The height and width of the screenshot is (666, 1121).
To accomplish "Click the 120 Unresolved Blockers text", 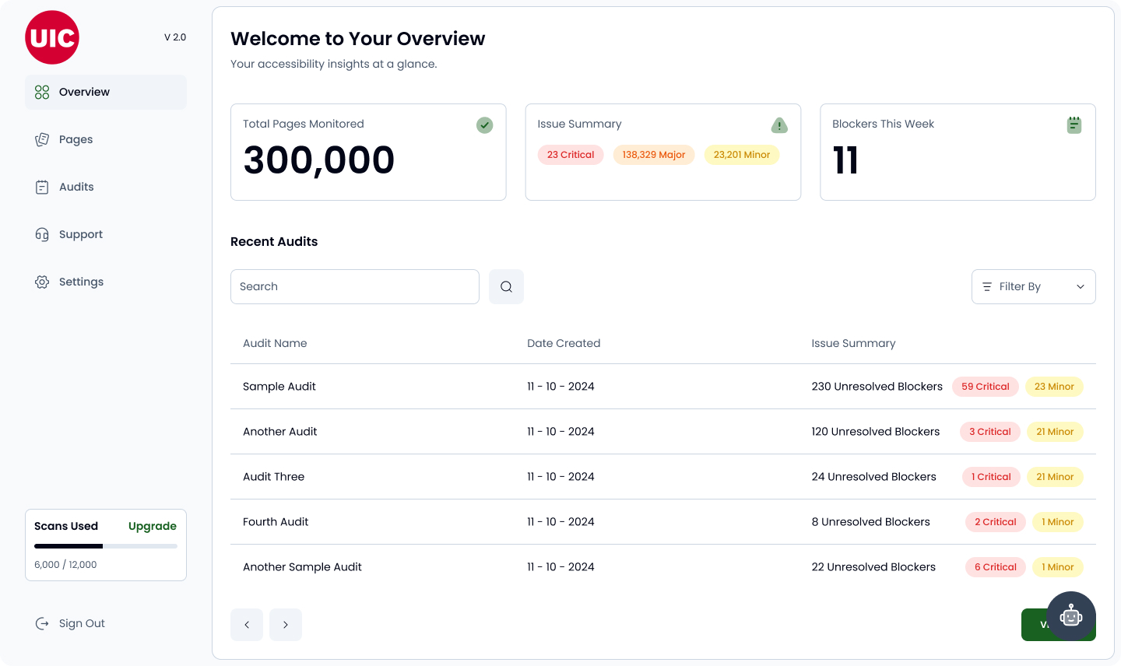I will tap(876, 432).
